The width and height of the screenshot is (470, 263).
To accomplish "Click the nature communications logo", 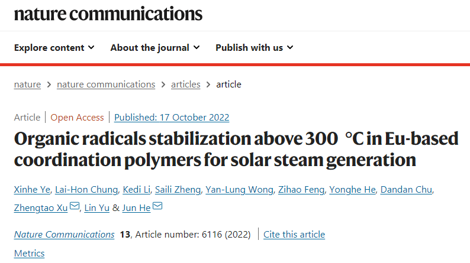I will [108, 14].
